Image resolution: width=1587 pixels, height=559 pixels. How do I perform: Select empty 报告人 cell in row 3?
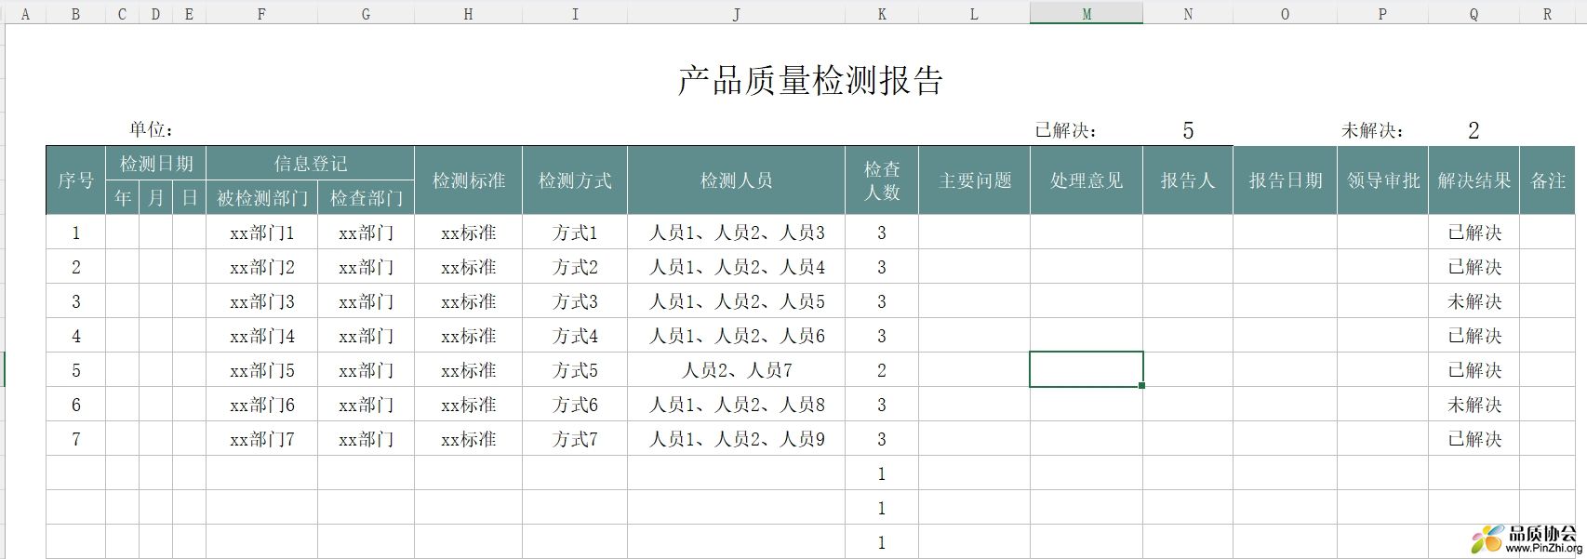[x=1188, y=301]
